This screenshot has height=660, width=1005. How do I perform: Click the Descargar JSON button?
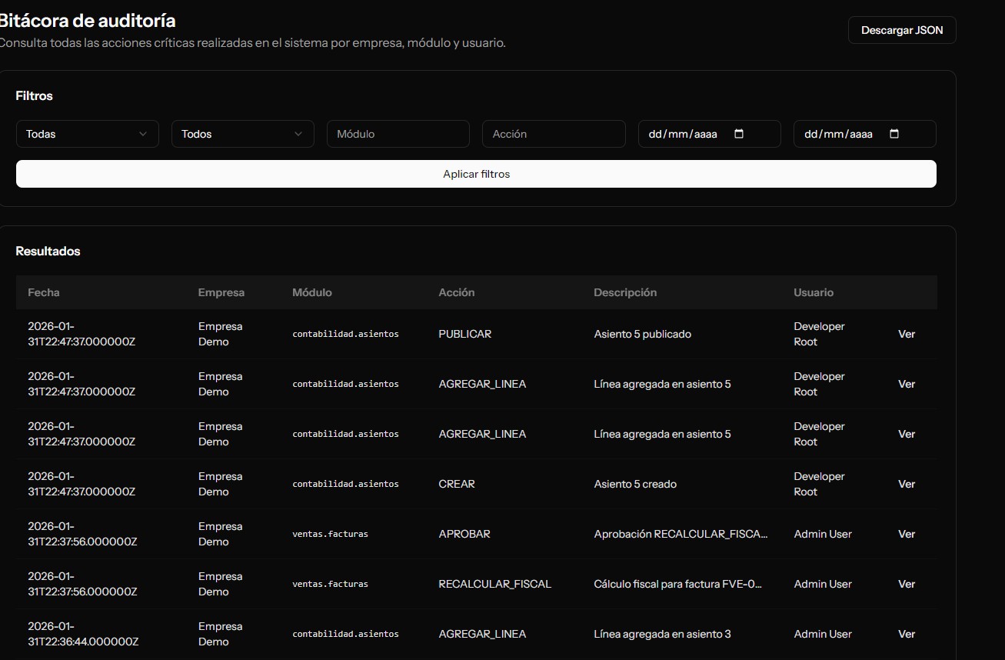tap(901, 30)
